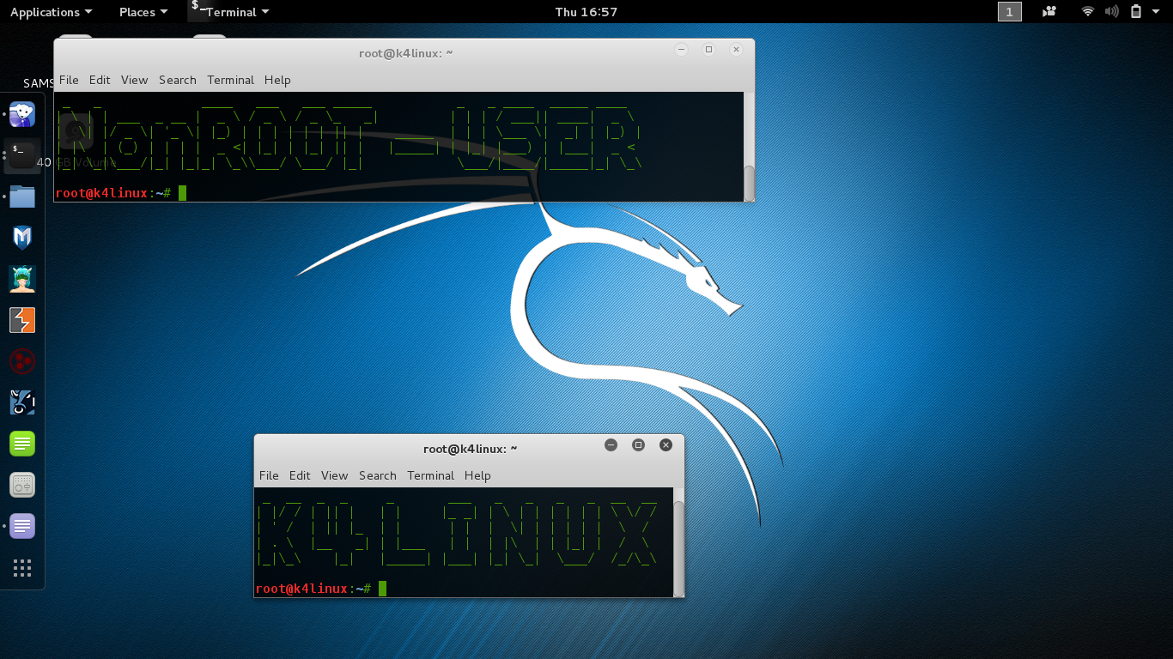Open the green notes app in dock
Viewport: 1173px width, 659px height.
[x=22, y=444]
